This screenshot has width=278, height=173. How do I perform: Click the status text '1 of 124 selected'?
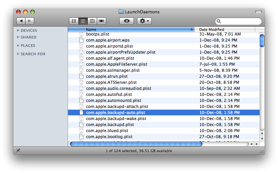(x=121, y=151)
